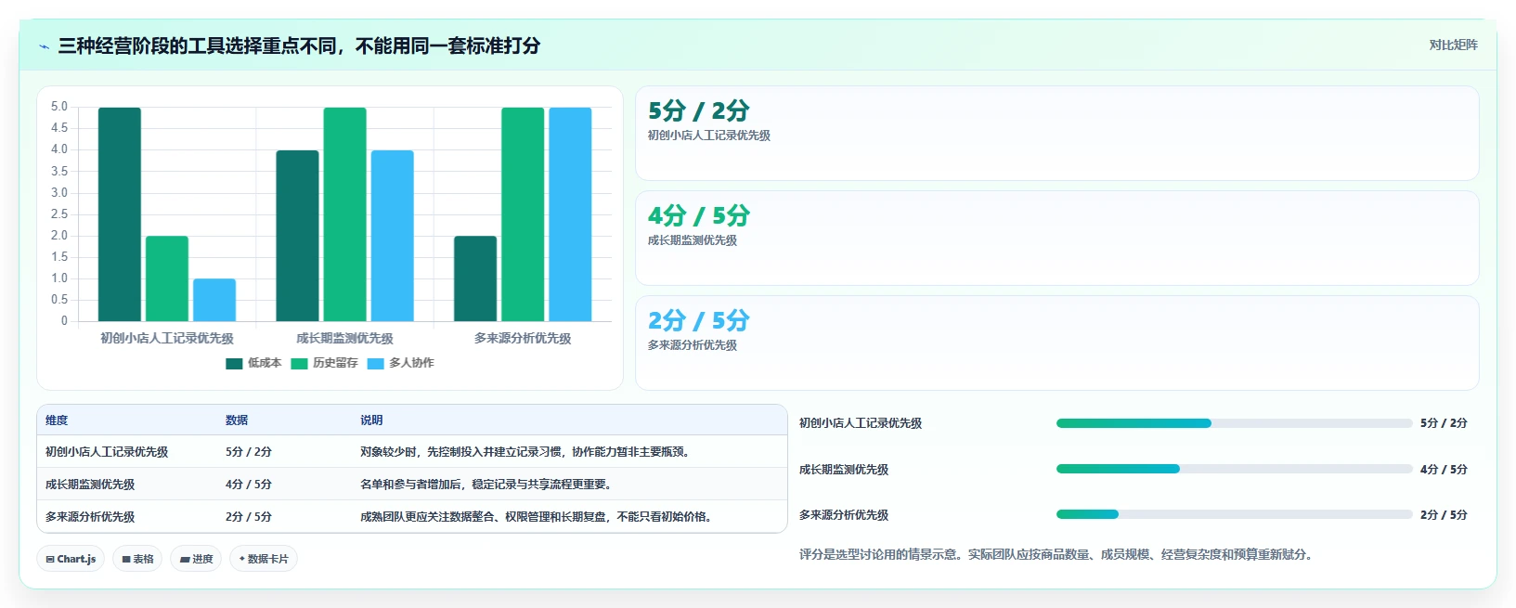Click the 历史留存 bar in the 初创小店 group

167,278
